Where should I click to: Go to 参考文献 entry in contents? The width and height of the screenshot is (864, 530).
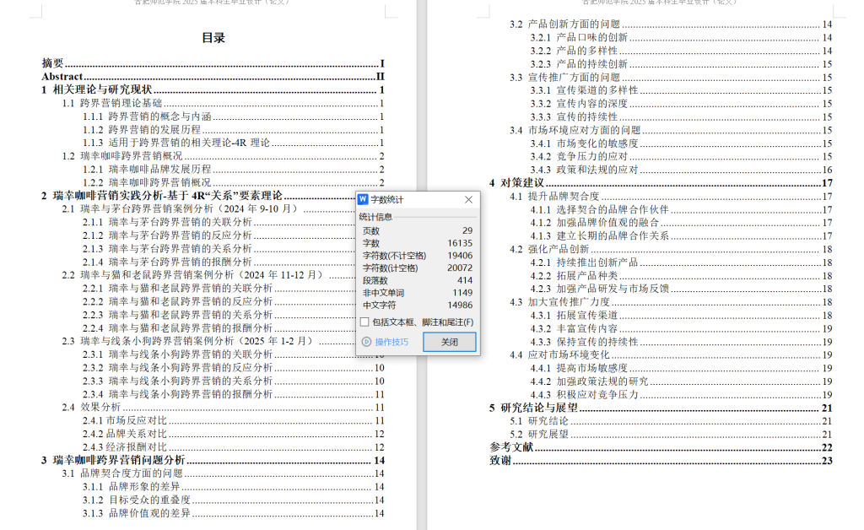tap(511, 447)
